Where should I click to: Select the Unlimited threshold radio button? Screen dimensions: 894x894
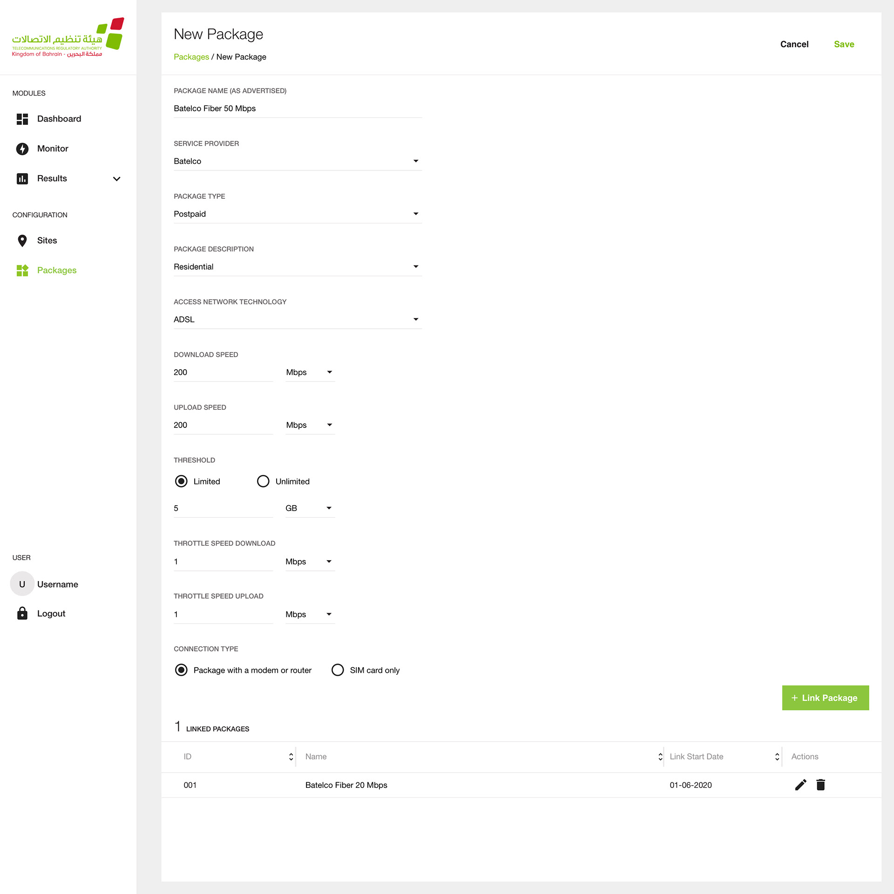coord(263,481)
